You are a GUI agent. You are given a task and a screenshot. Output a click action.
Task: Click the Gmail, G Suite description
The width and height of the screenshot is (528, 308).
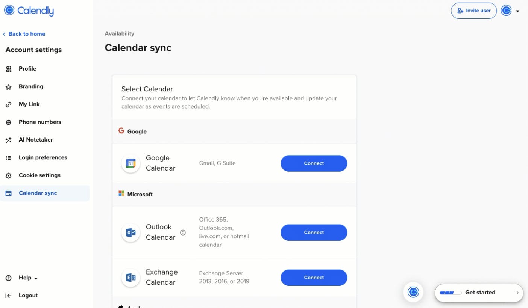[217, 163]
